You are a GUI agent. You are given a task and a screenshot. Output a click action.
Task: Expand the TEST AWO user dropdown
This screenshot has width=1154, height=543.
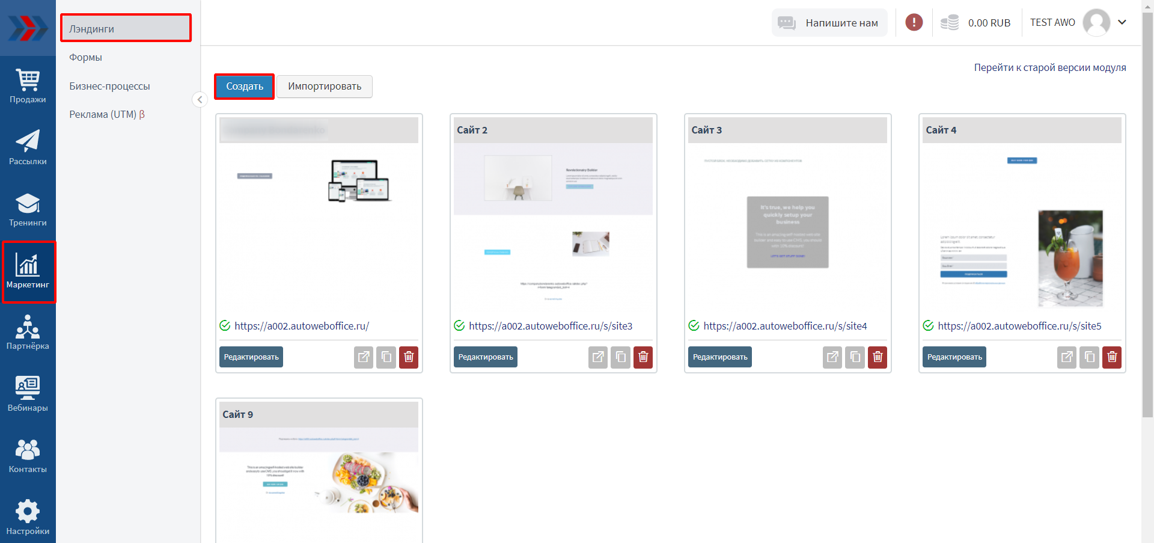tap(1122, 22)
